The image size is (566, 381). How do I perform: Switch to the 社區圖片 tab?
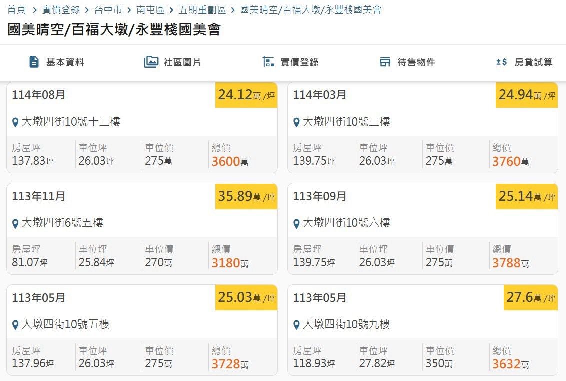(182, 62)
